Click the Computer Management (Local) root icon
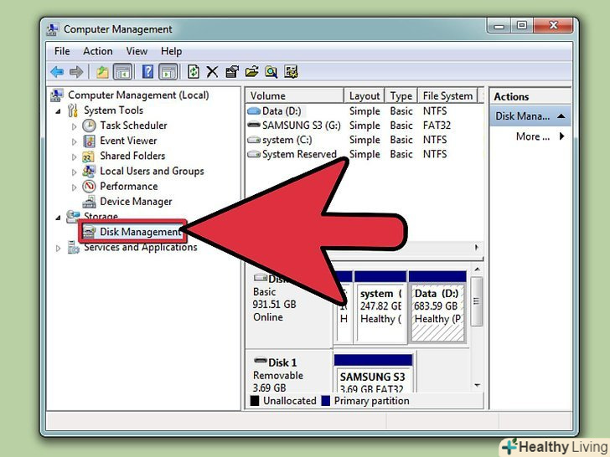Image resolution: width=610 pixels, height=457 pixels. coord(57,95)
